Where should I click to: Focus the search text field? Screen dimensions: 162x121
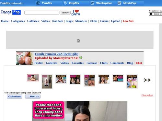click(42, 13)
